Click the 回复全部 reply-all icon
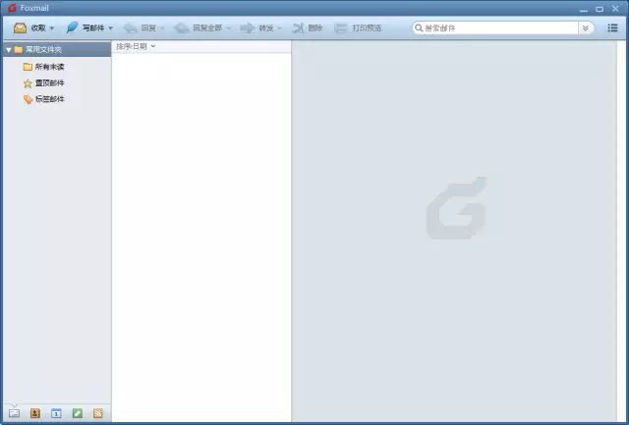 pyautogui.click(x=181, y=28)
